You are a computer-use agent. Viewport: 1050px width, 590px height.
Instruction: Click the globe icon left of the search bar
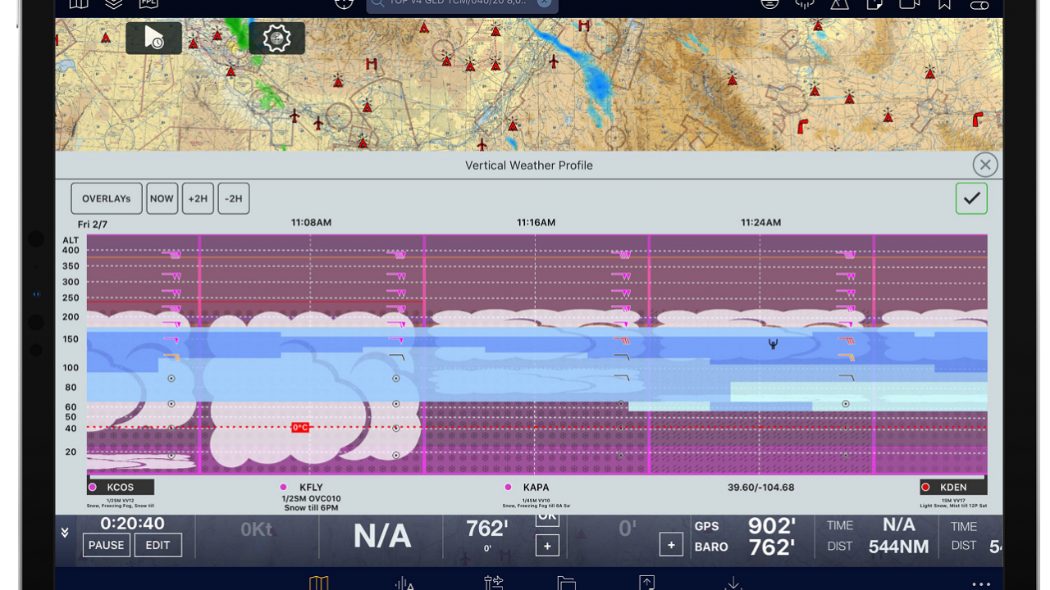[344, 4]
